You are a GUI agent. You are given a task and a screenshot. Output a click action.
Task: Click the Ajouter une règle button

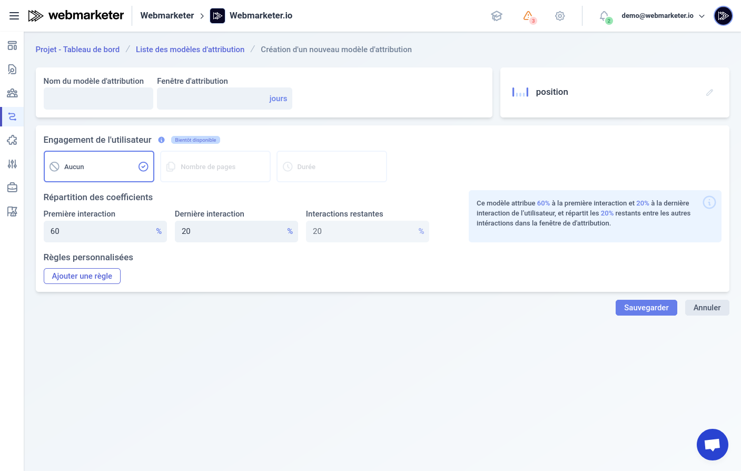point(82,276)
